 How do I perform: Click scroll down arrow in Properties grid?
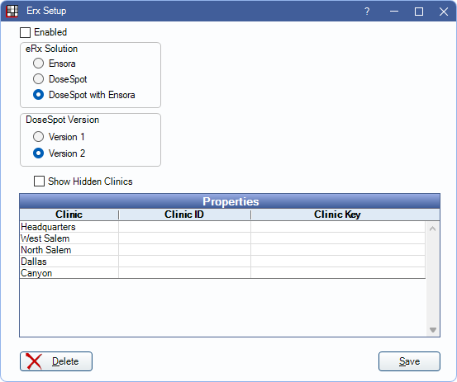[x=432, y=330]
